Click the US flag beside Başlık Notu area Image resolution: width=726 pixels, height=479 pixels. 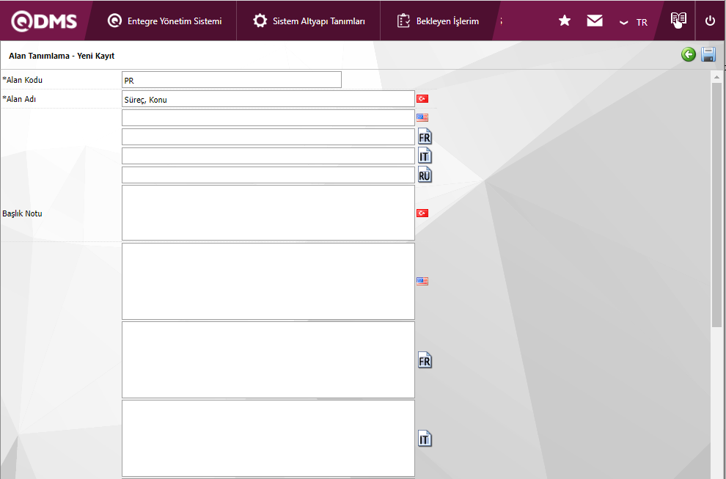click(422, 281)
